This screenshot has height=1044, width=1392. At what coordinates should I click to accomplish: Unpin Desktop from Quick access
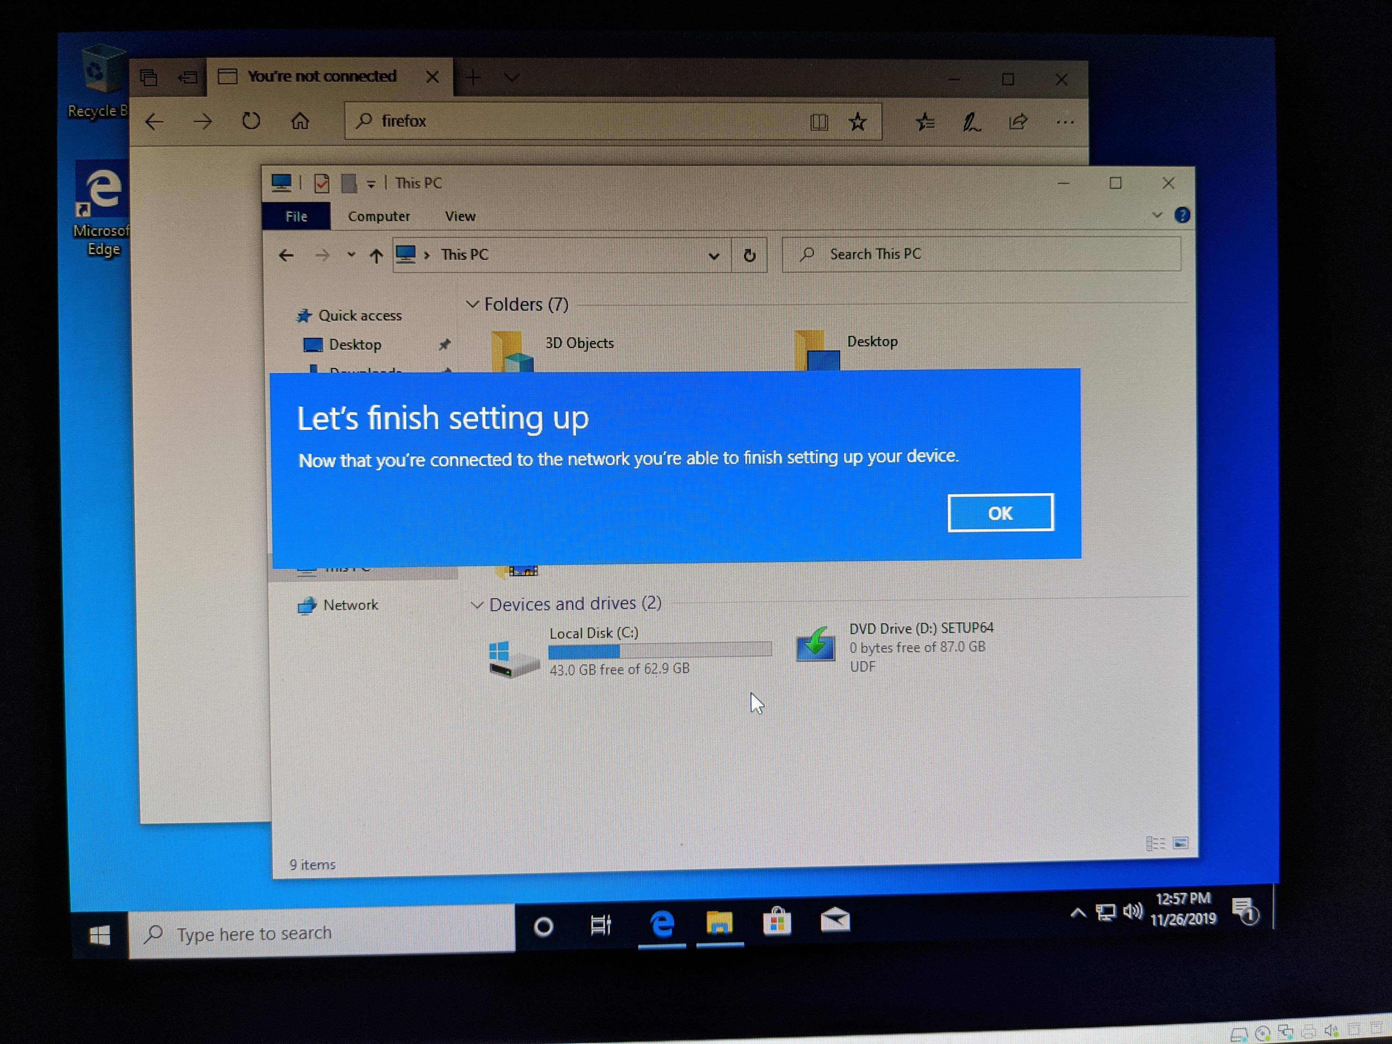coord(446,344)
